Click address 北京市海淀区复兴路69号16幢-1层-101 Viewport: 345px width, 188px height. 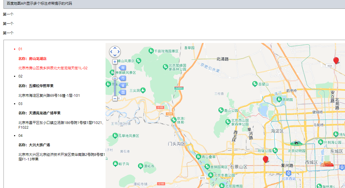tap(49, 96)
